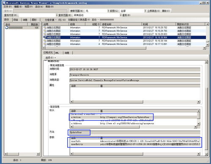Click the 消息时间 value field

[x=135, y=69]
